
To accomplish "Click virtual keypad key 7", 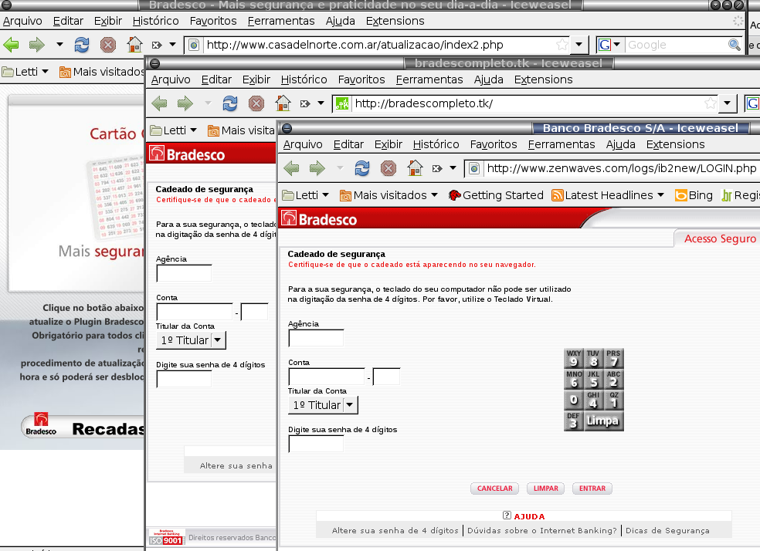I will pos(613,359).
